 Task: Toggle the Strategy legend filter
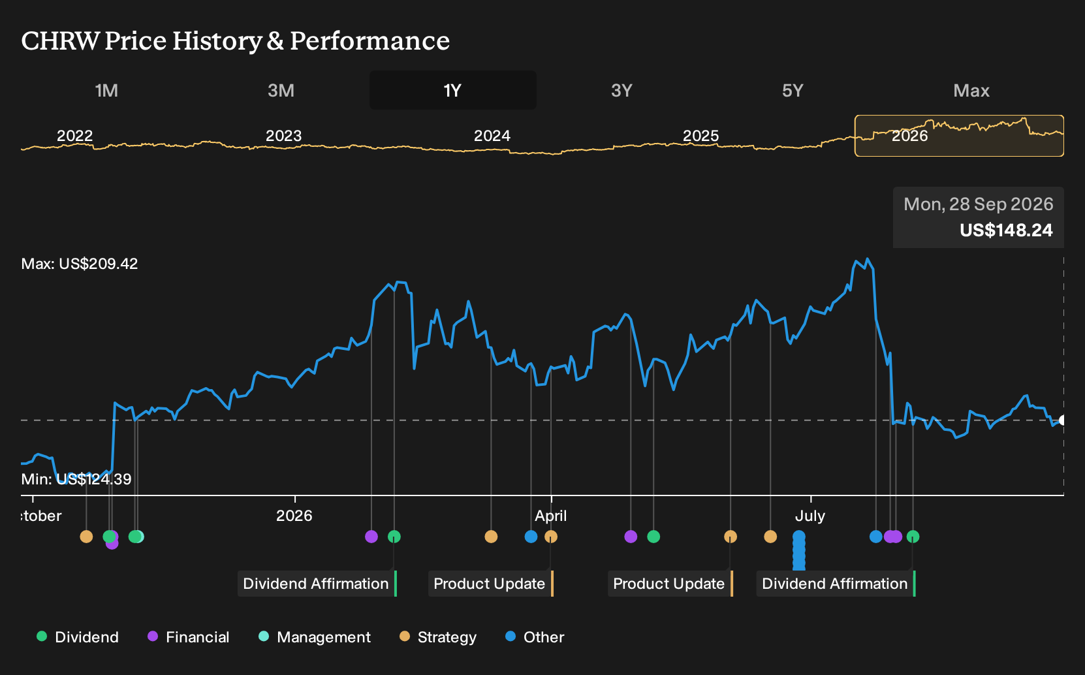click(x=438, y=636)
